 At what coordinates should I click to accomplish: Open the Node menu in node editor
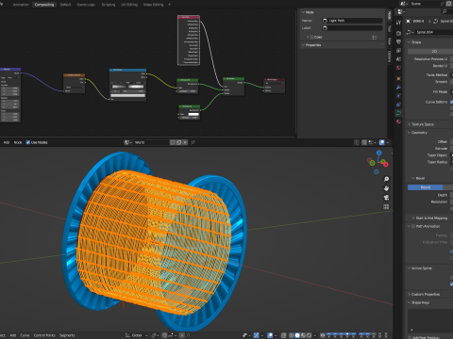click(x=18, y=142)
